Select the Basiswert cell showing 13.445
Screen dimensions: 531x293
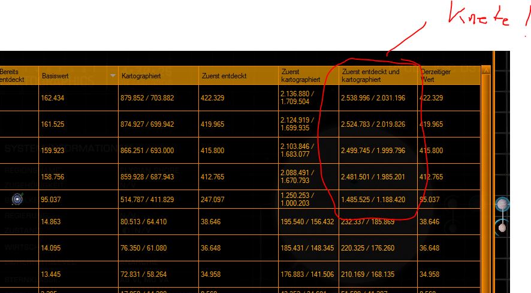[52, 274]
